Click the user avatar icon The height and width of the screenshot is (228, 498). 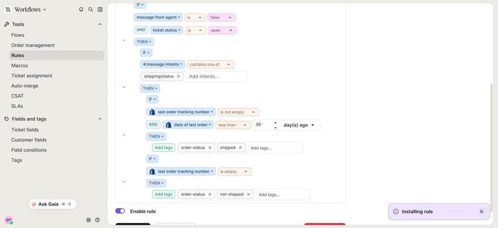pos(8,220)
